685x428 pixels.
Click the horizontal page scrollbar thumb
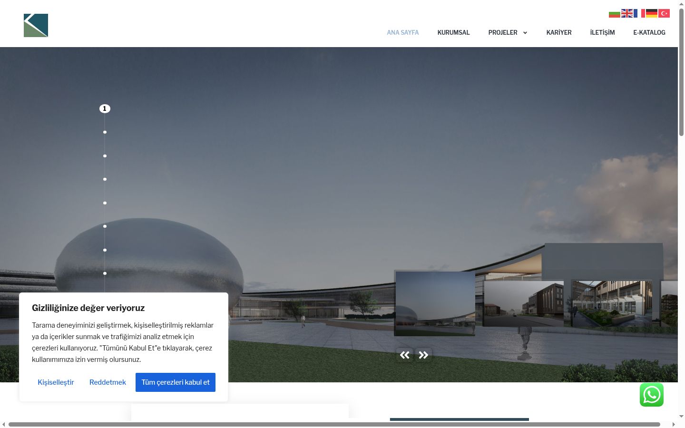click(334, 424)
